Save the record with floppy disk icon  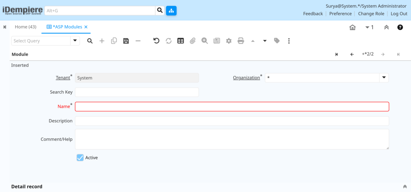[126, 41]
